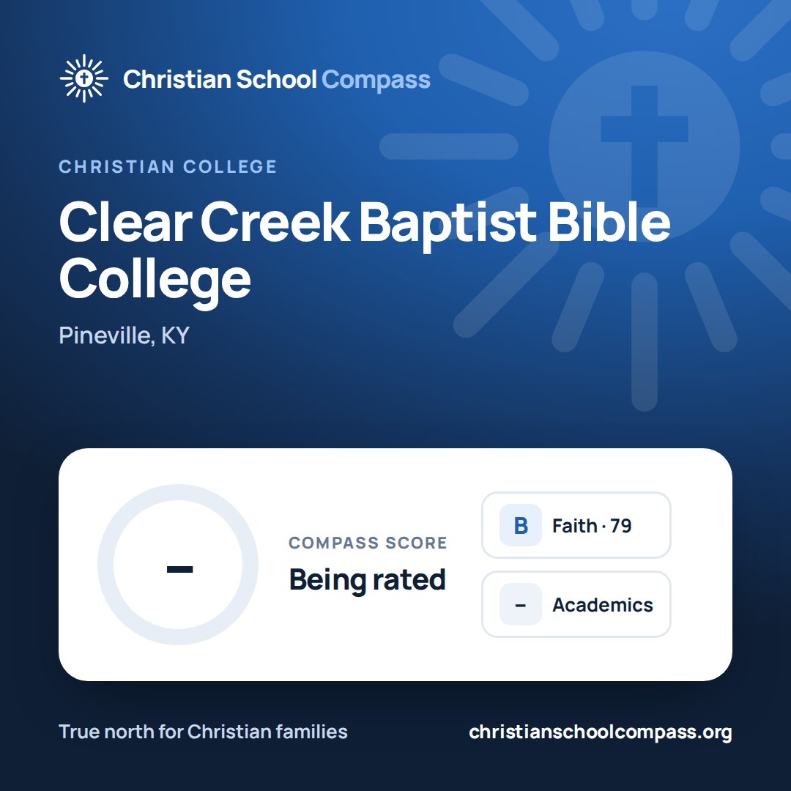The image size is (791, 791).
Task: Select the Christian College category label
Action: pyautogui.click(x=168, y=166)
